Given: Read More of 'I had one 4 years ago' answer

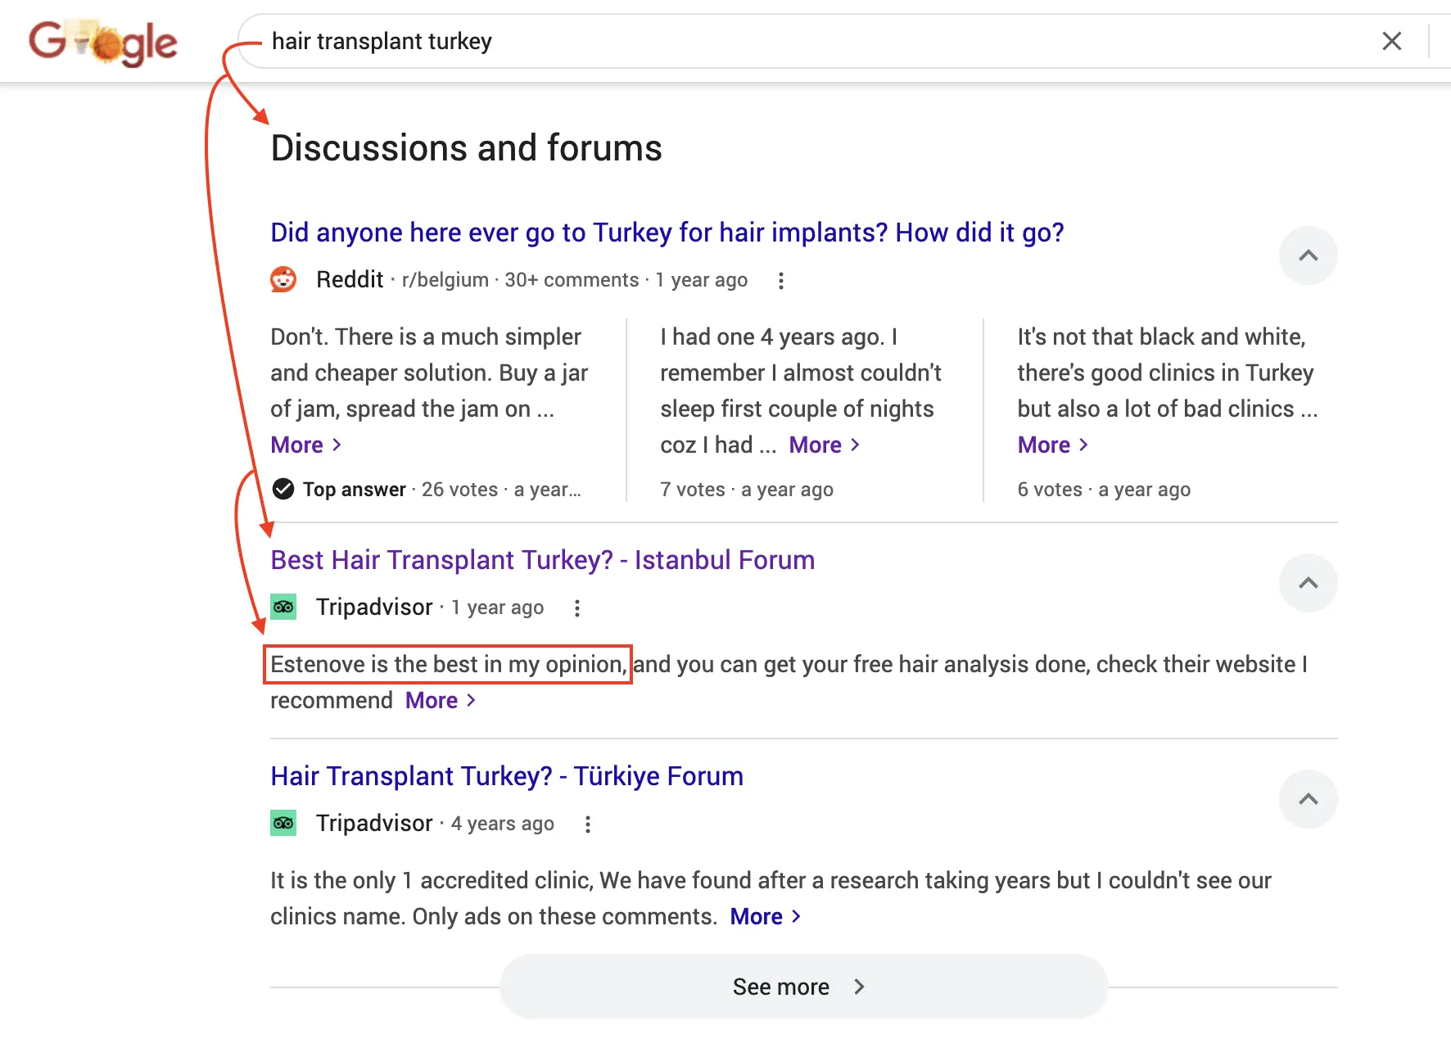Looking at the screenshot, I should pyautogui.click(x=825, y=445).
